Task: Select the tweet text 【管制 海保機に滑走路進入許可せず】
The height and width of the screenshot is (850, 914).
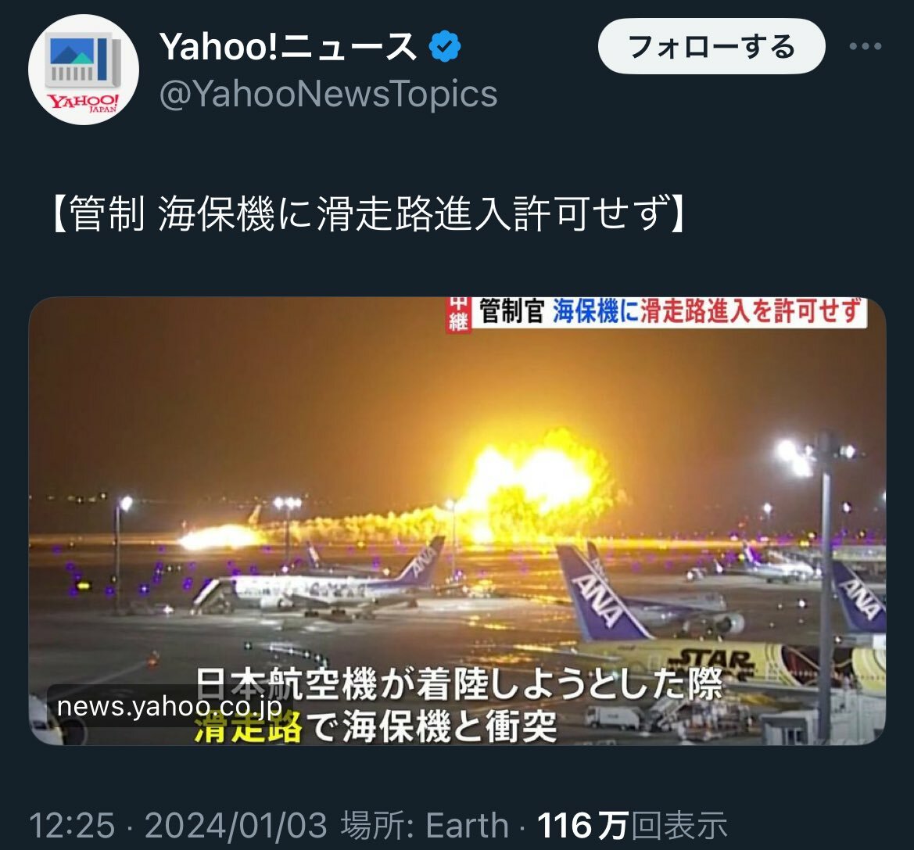Action: pyautogui.click(x=367, y=214)
